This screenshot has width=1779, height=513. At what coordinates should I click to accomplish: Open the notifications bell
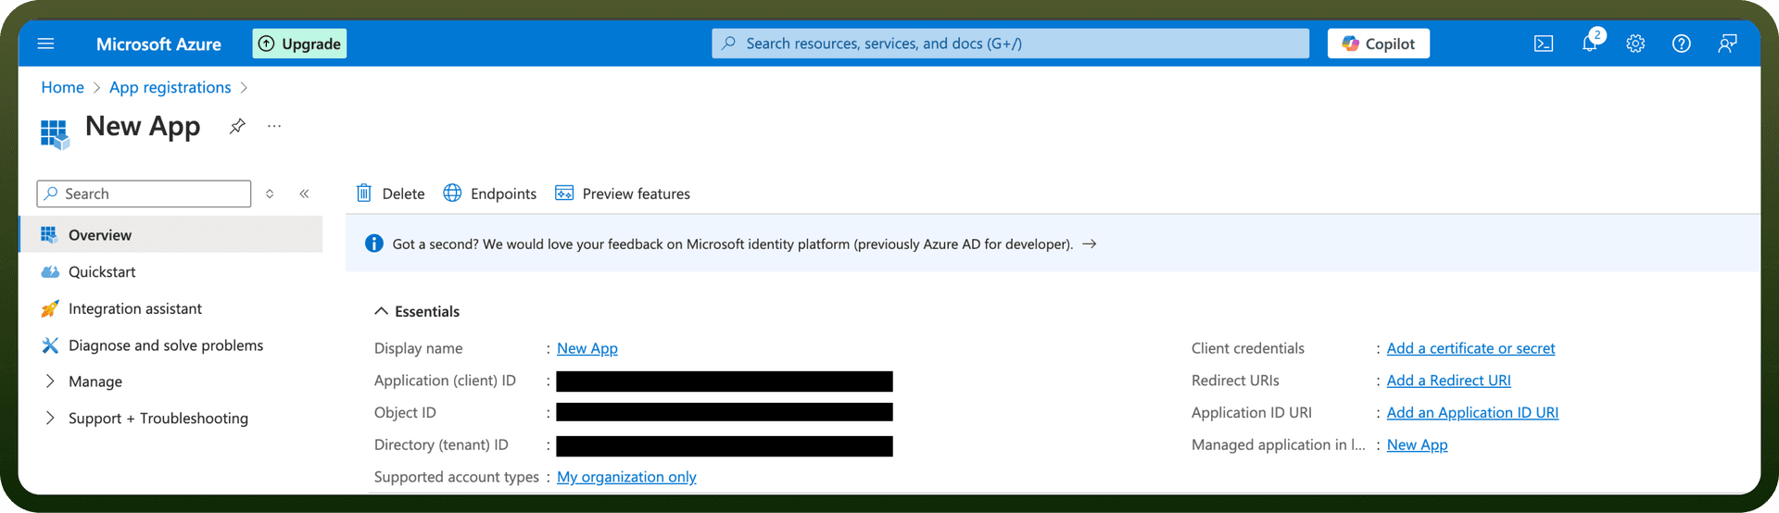point(1590,44)
